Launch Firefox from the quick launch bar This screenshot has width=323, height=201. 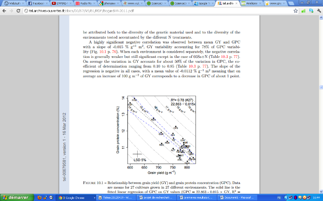click(39, 197)
